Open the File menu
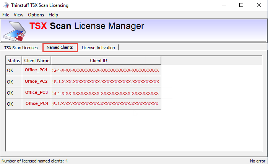The width and height of the screenshot is (268, 164). click(6, 15)
